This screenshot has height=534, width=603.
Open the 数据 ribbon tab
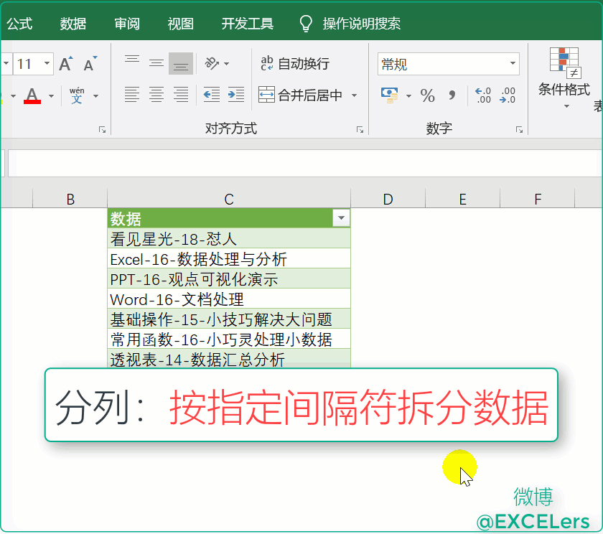(73, 24)
